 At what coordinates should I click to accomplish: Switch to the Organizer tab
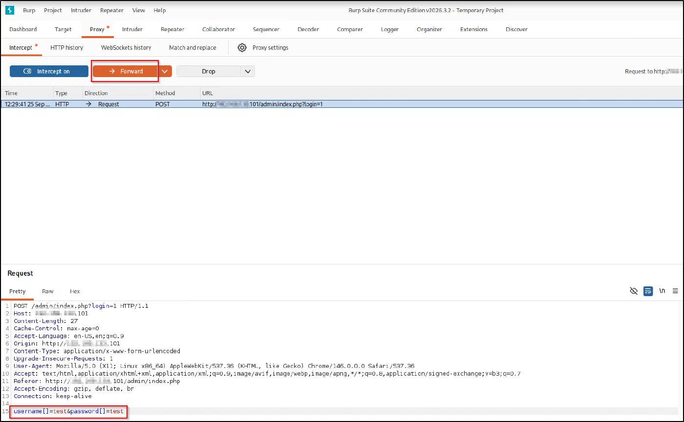coord(429,29)
